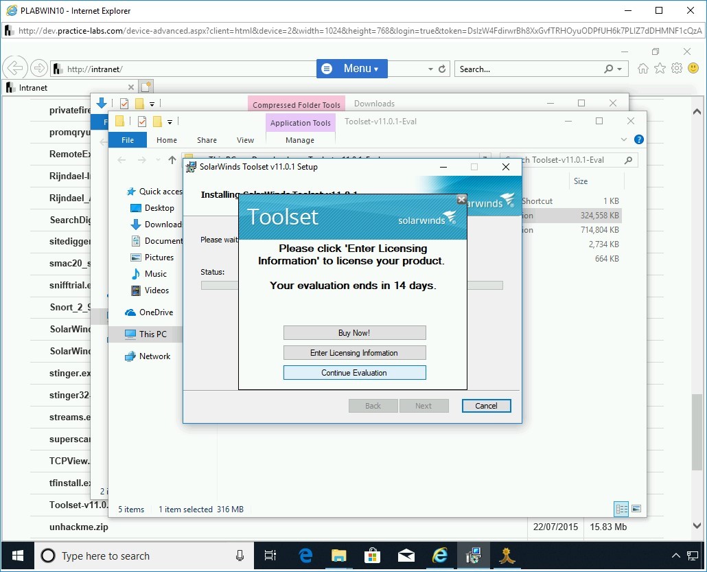
Task: Open the IE Tools gear icon
Action: coord(677,69)
